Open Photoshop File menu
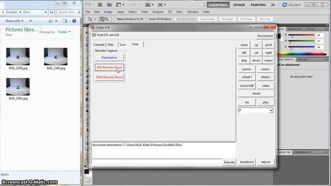The image size is (331, 186). coord(87,12)
